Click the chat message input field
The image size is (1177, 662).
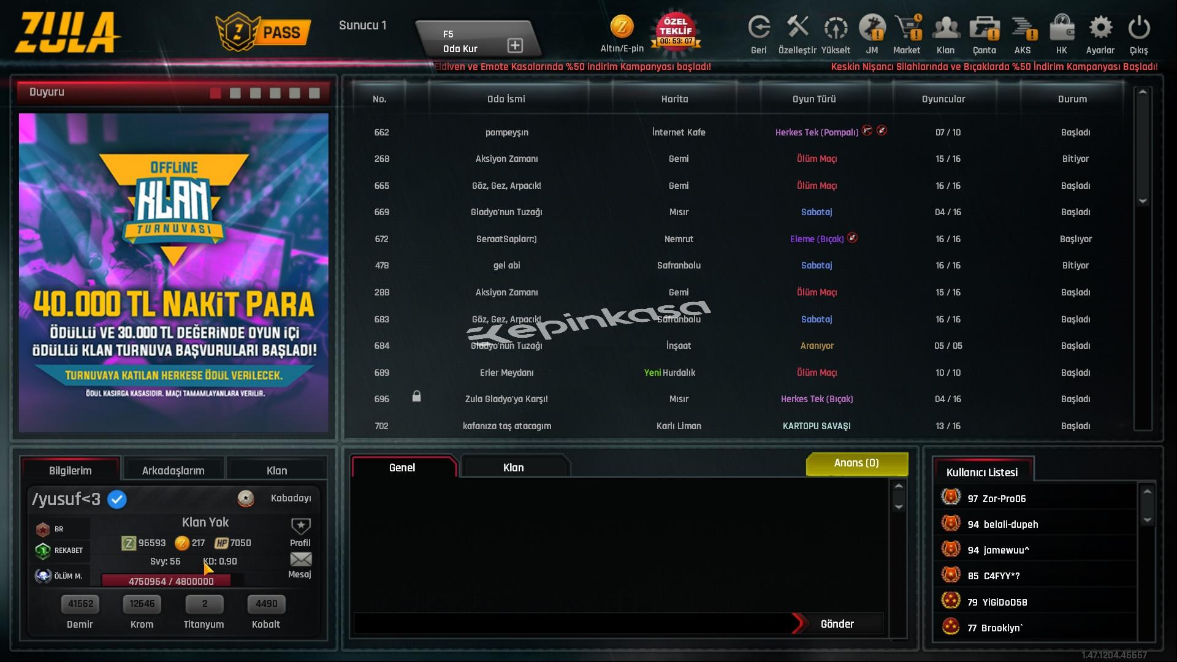click(572, 623)
